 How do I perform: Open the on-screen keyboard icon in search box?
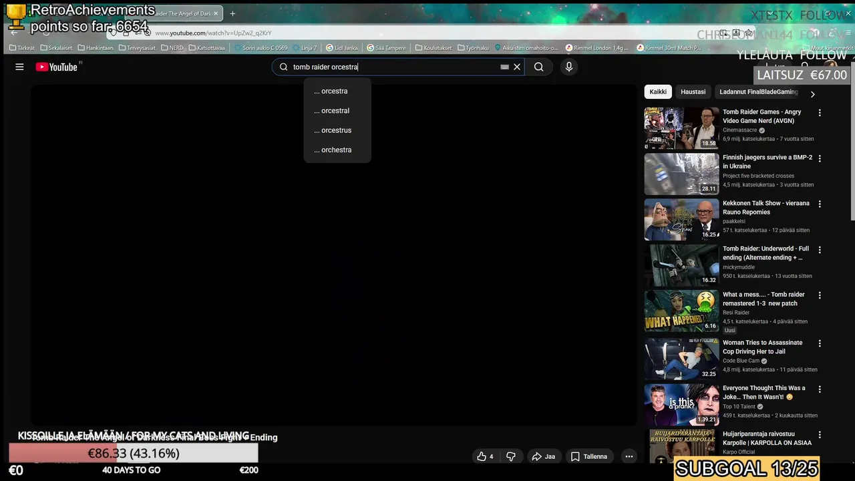505,67
